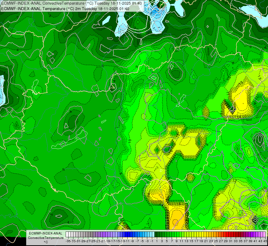Click legend scale value 35

click(240, 241)
